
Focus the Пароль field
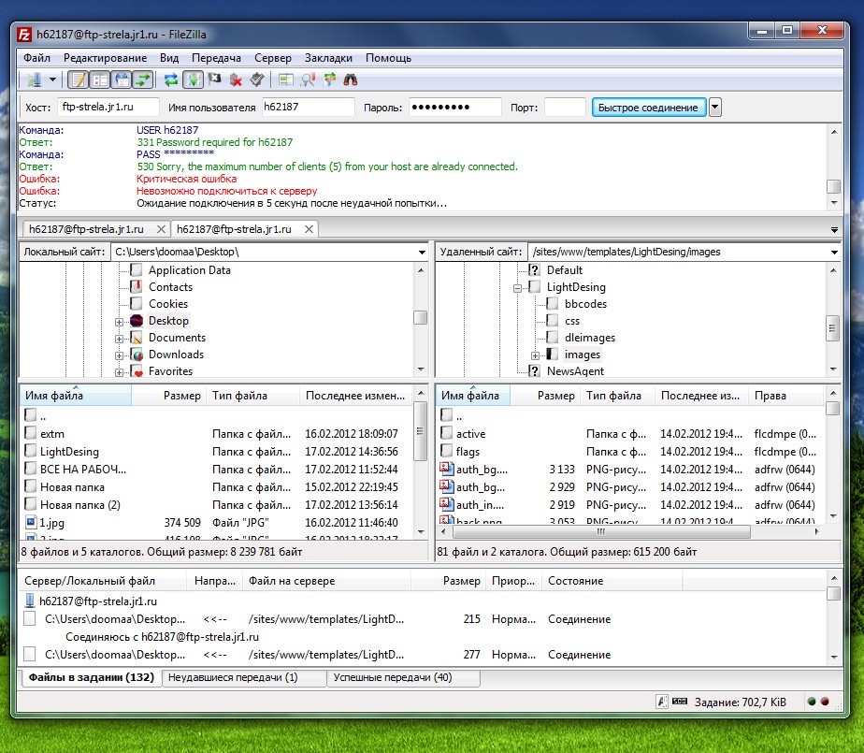[x=454, y=107]
